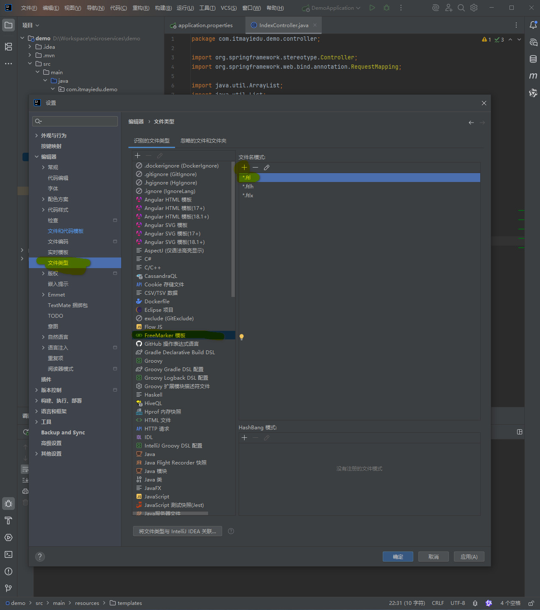Open the Git tool window icon
This screenshot has width=540, height=610.
point(8,588)
